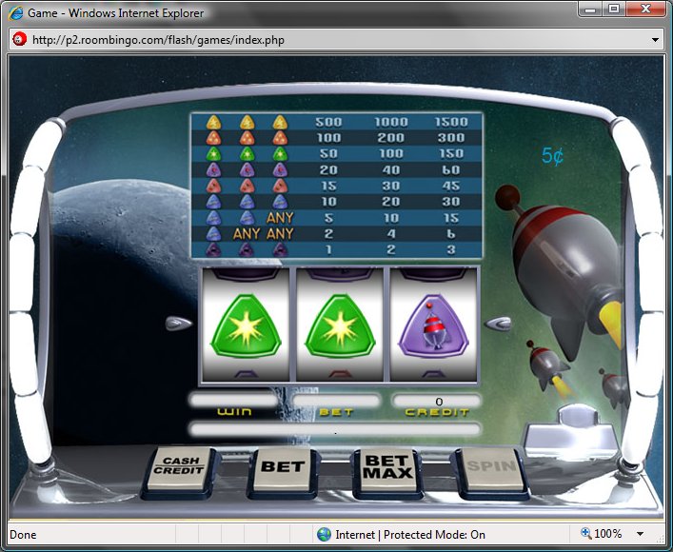Click the URL text in address bar
The image size is (673, 552).
point(158,40)
